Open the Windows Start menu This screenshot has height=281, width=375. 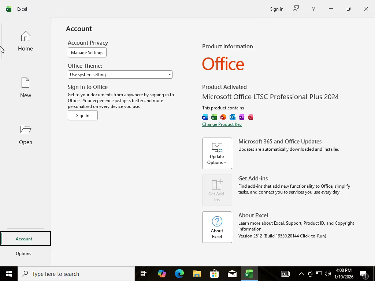[9, 274]
